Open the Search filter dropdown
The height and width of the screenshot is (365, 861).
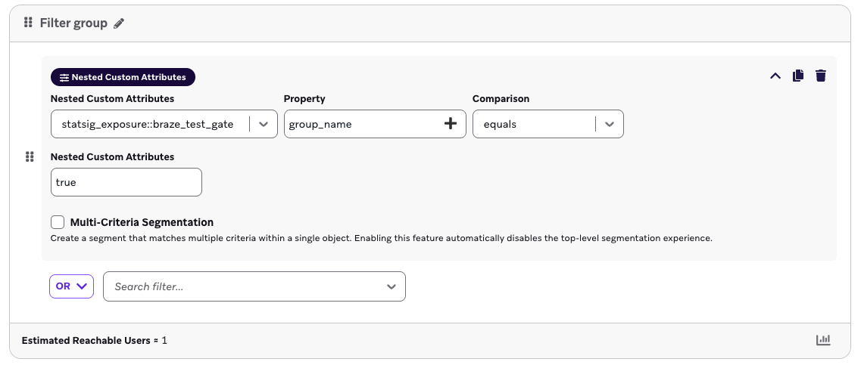tap(392, 286)
